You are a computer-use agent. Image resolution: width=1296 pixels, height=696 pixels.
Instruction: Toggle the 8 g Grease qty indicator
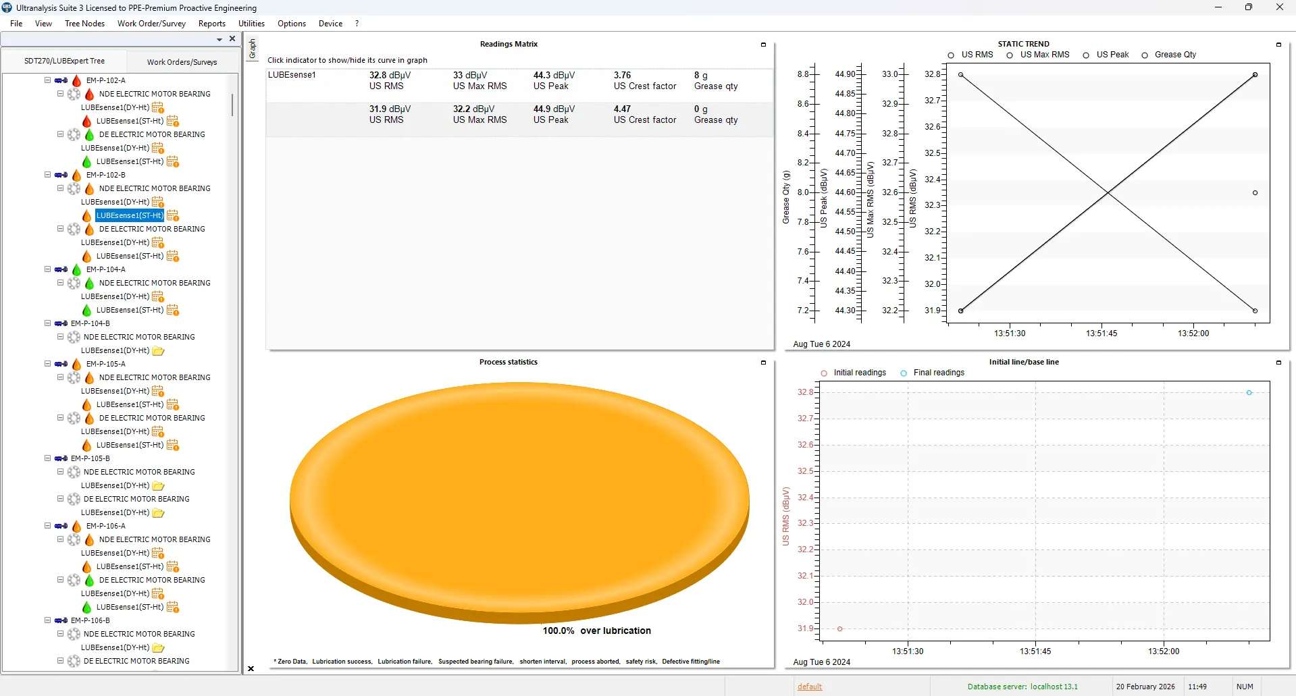click(716, 81)
